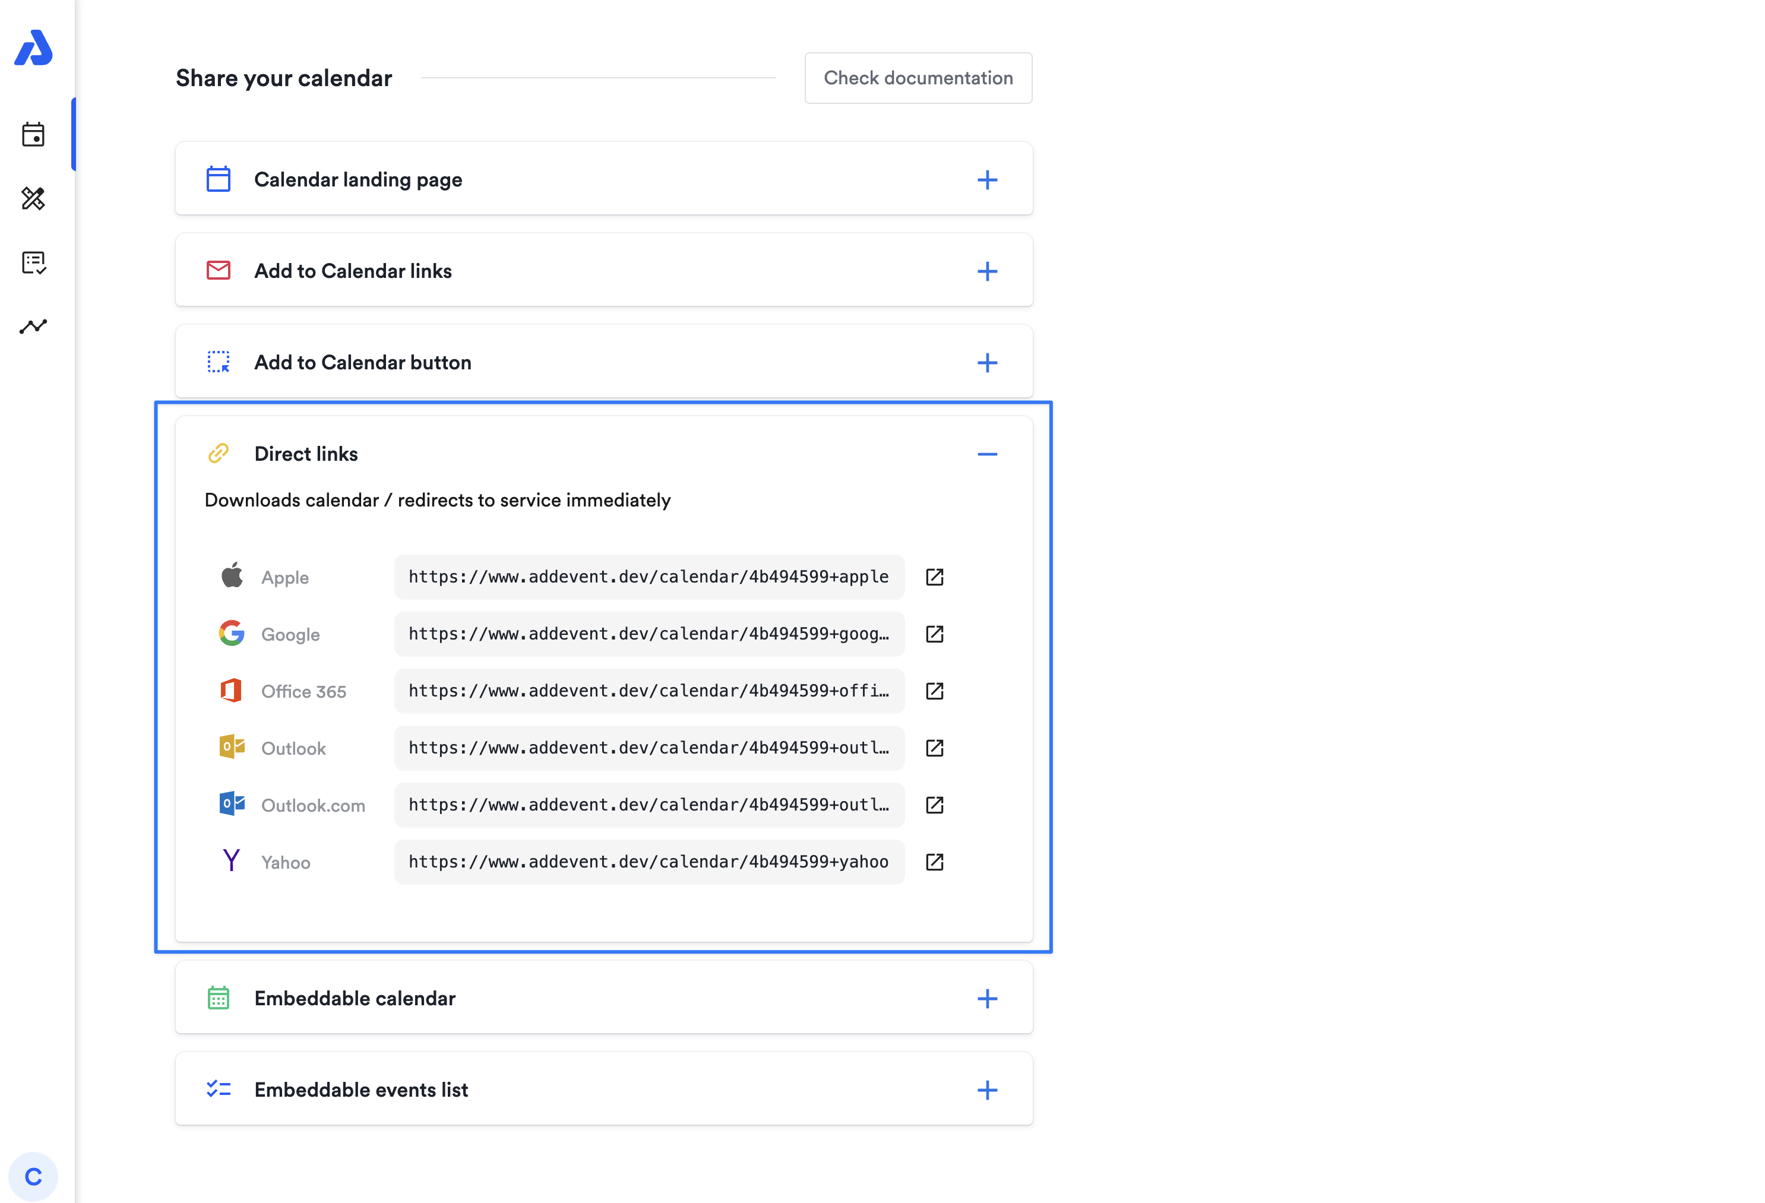Screen dimensions: 1765x1203
Task: Click Check documentation button
Action: coord(918,78)
